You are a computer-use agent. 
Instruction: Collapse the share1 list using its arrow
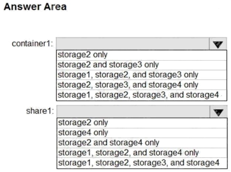218,111
